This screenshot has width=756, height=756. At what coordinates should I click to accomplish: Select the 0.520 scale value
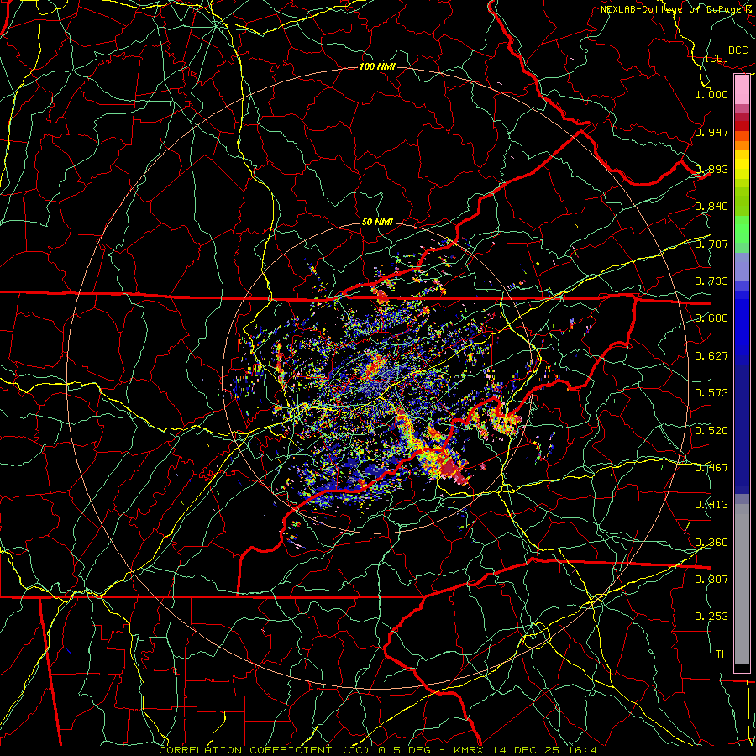point(711,431)
